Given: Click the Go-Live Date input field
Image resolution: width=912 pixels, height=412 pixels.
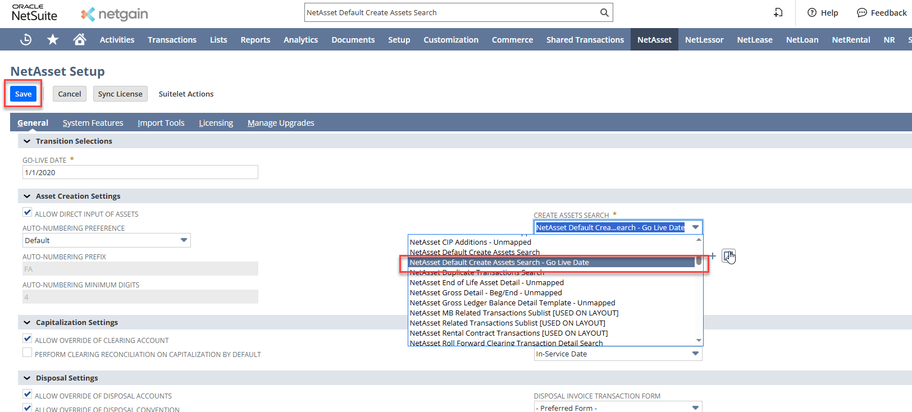Looking at the screenshot, I should [x=140, y=172].
